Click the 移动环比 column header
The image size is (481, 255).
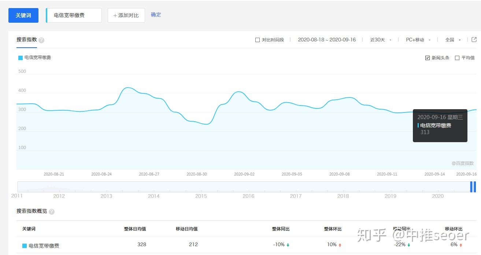click(454, 229)
